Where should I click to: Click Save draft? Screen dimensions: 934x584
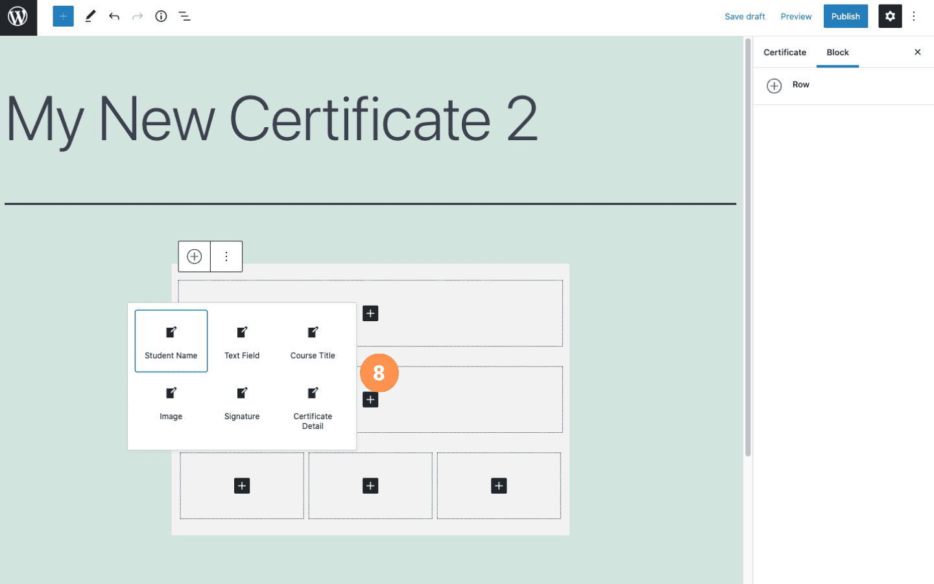coord(745,16)
